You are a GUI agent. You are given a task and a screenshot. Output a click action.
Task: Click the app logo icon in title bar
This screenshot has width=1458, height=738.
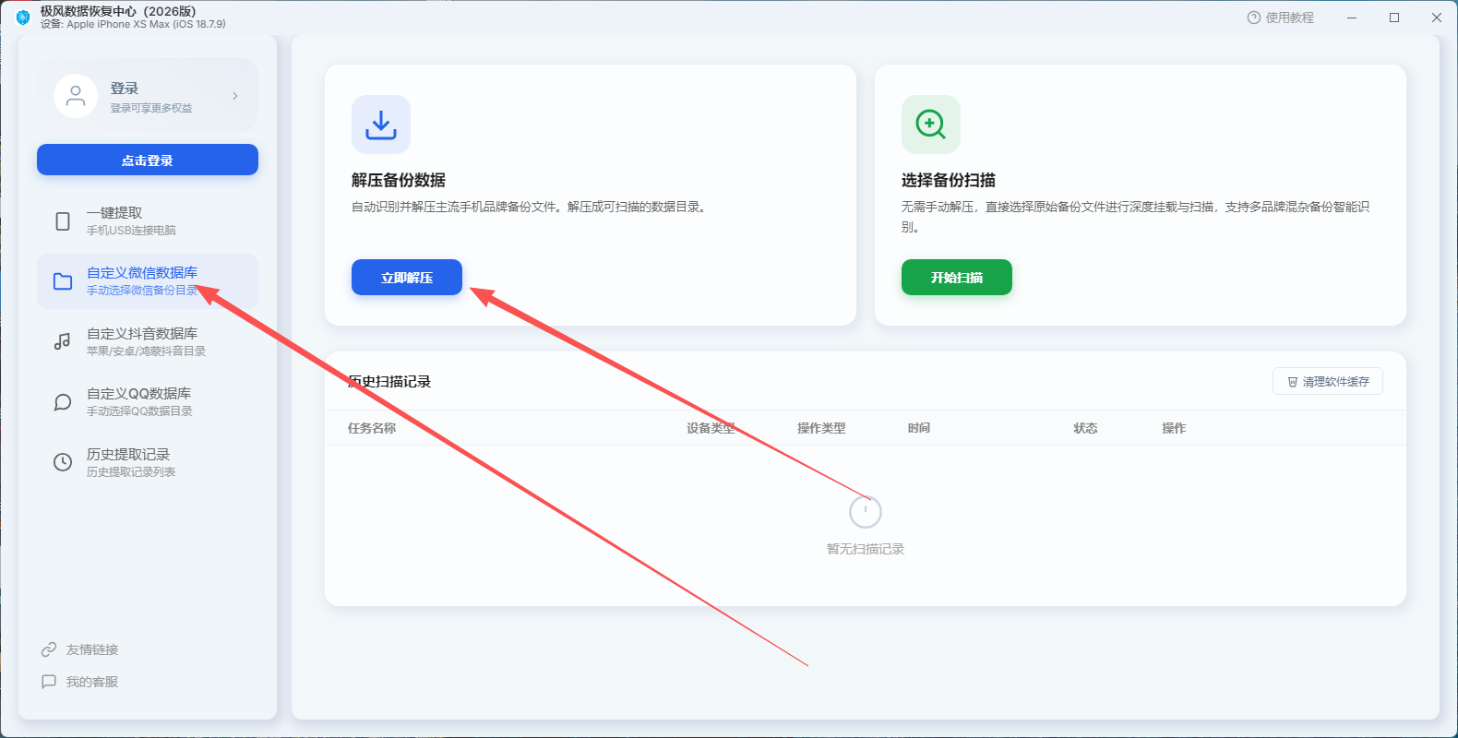[23, 18]
